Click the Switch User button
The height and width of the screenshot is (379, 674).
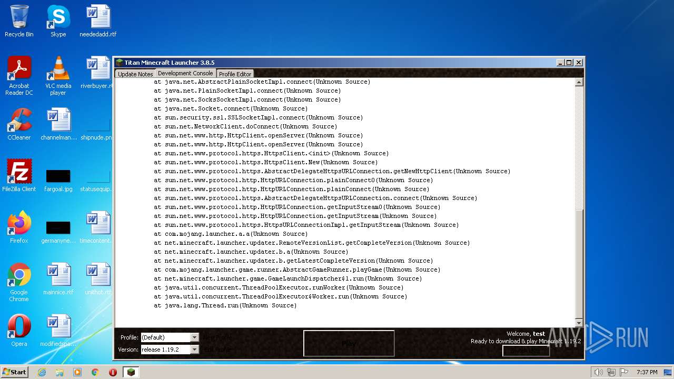tap(526, 351)
